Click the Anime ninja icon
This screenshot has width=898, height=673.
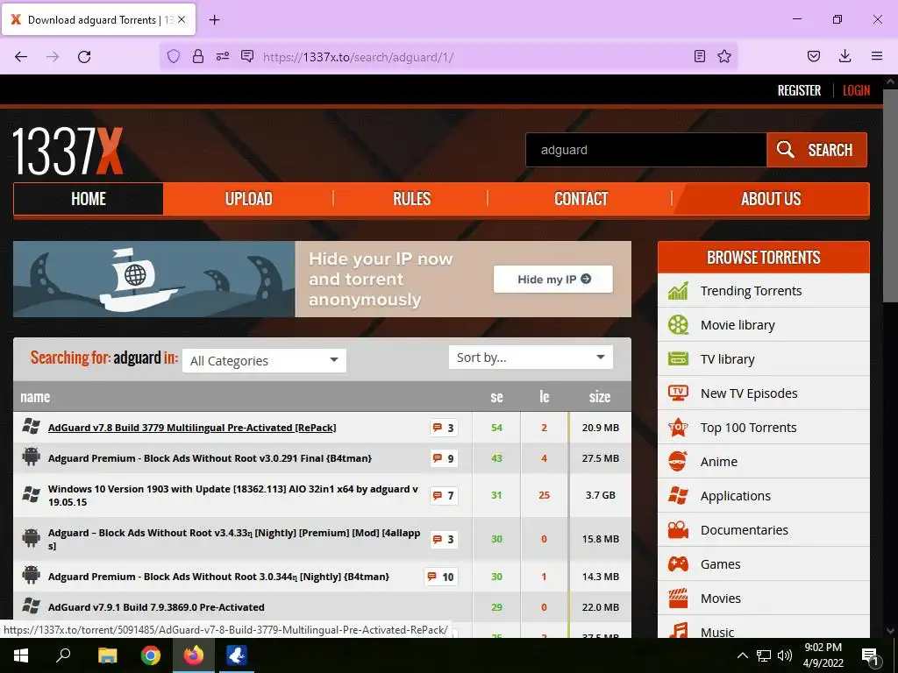point(678,461)
